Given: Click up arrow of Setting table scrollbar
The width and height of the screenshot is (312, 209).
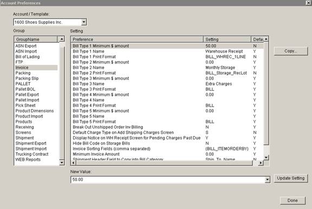Looking at the screenshot, I should click(x=266, y=39).
